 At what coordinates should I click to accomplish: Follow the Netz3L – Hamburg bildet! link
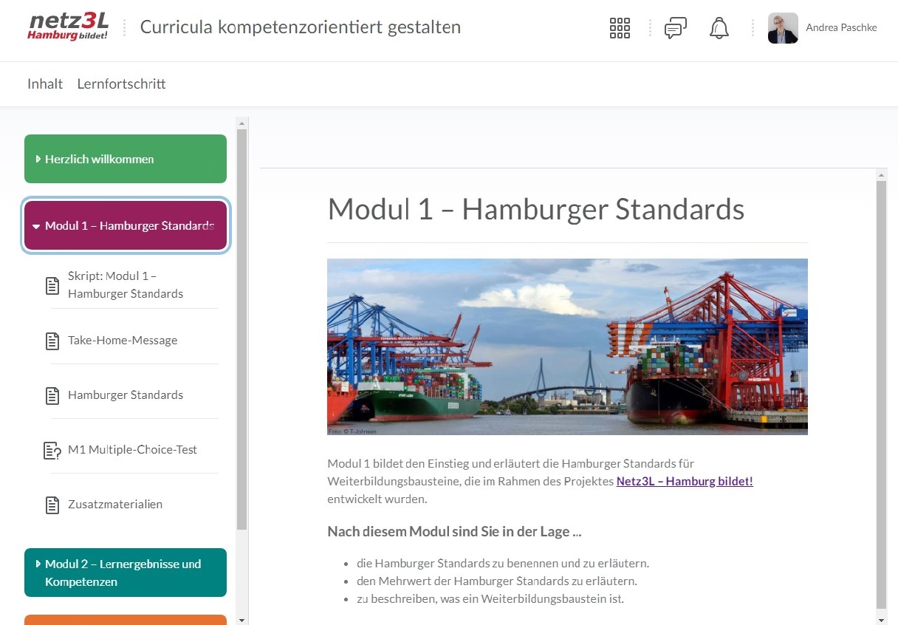click(685, 481)
